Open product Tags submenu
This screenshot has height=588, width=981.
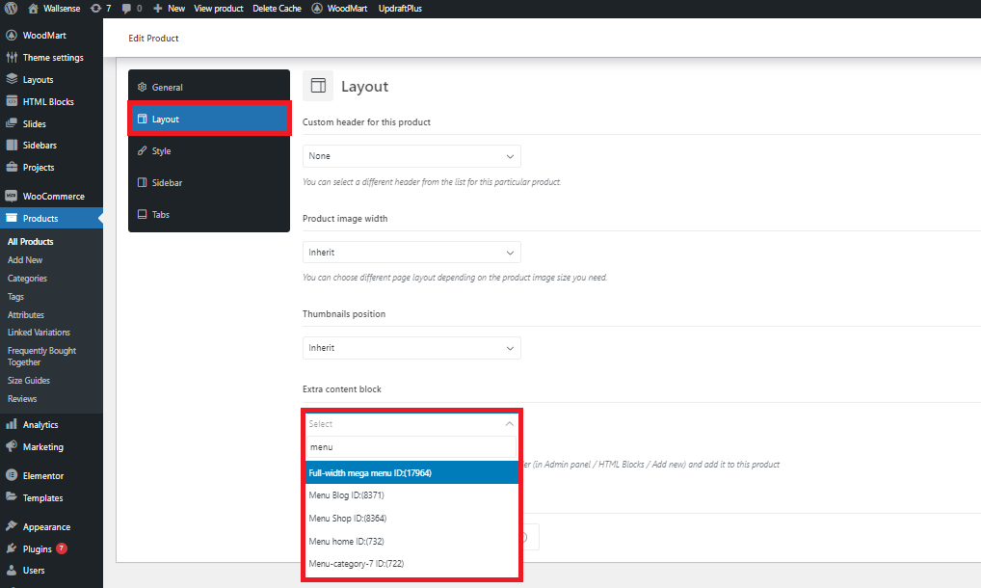click(x=15, y=297)
